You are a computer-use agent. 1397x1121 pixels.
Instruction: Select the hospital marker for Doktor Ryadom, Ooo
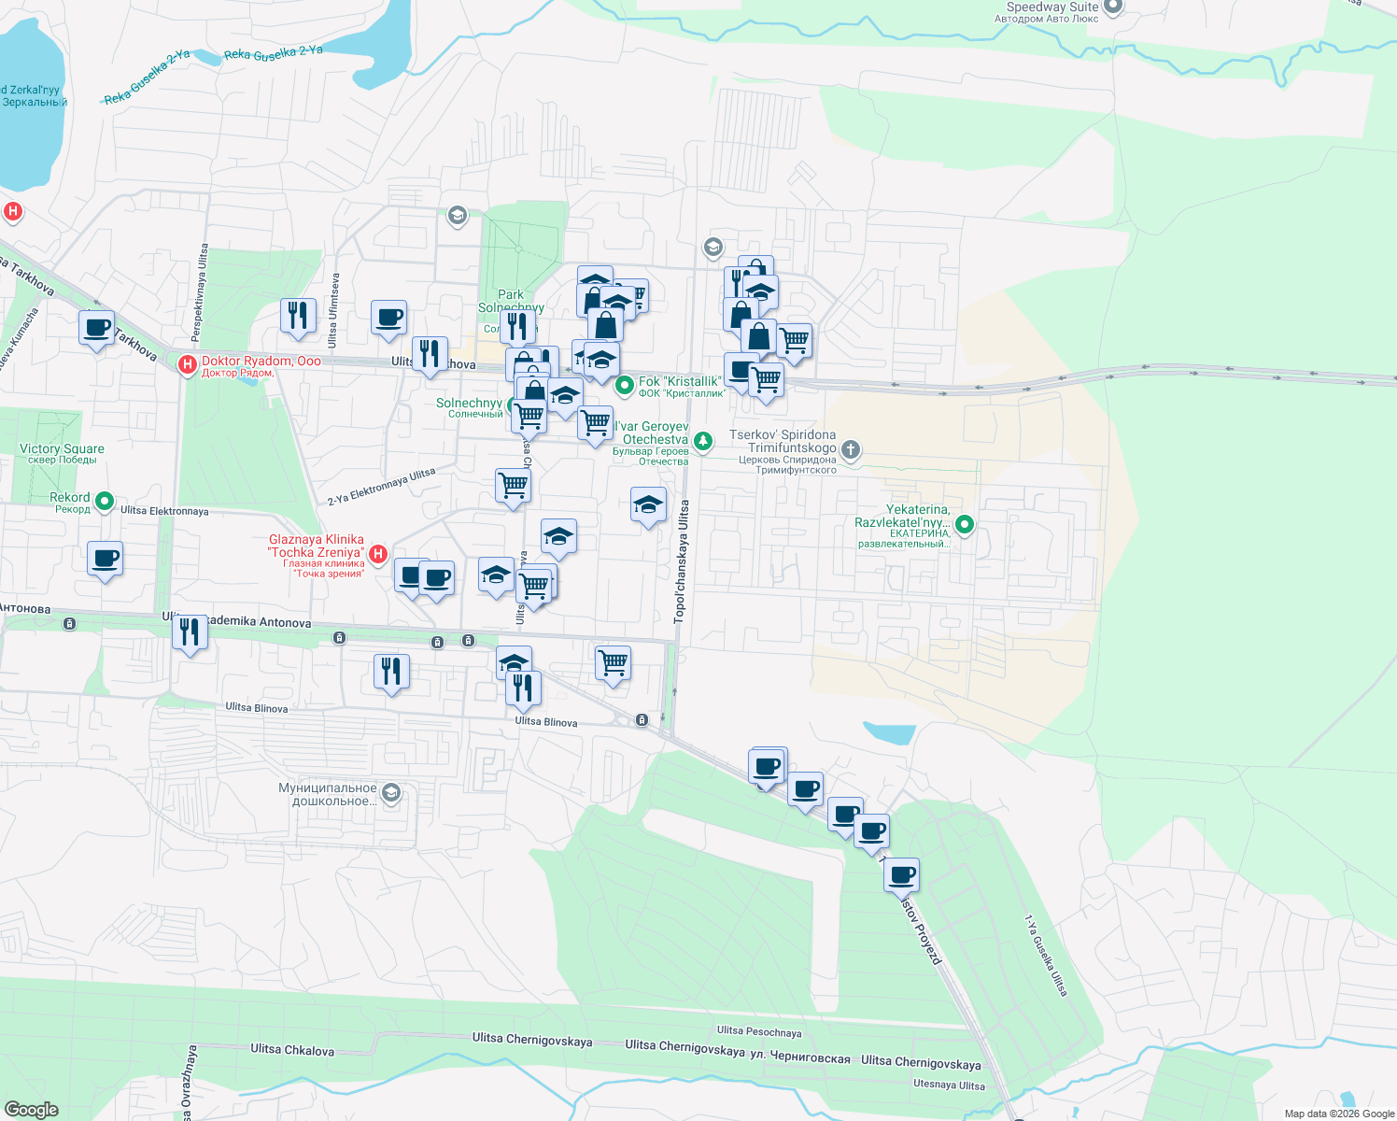coord(187,364)
